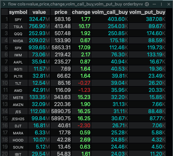Sort by the volm_call_buy column header

110,12
